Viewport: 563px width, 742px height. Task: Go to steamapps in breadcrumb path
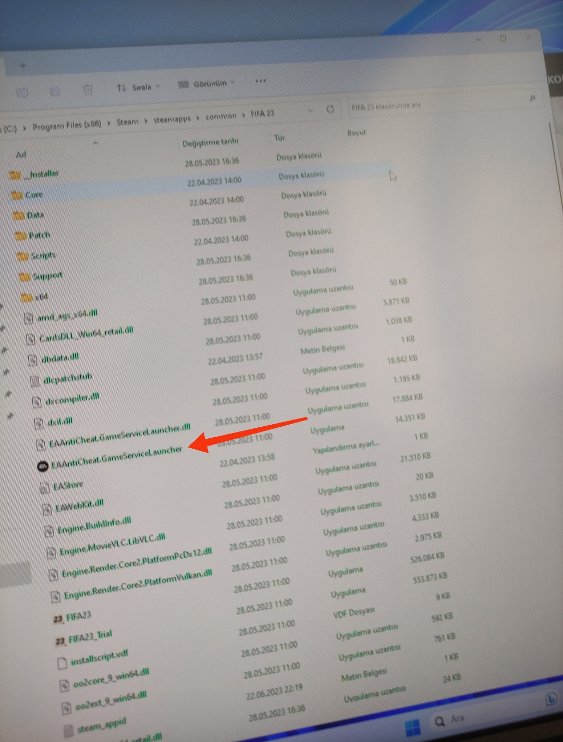coord(172,119)
